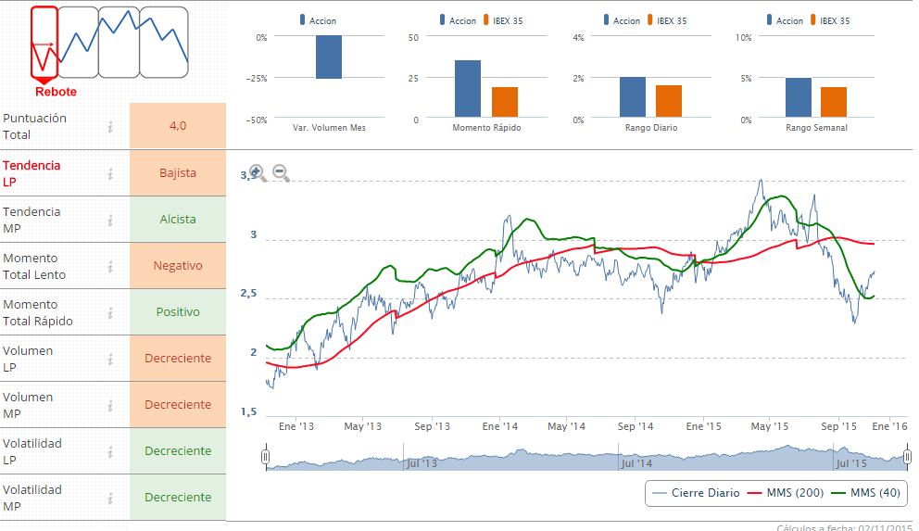Open info icon for Momento Total Rápido
This screenshot has height=531, width=919.
point(110,312)
